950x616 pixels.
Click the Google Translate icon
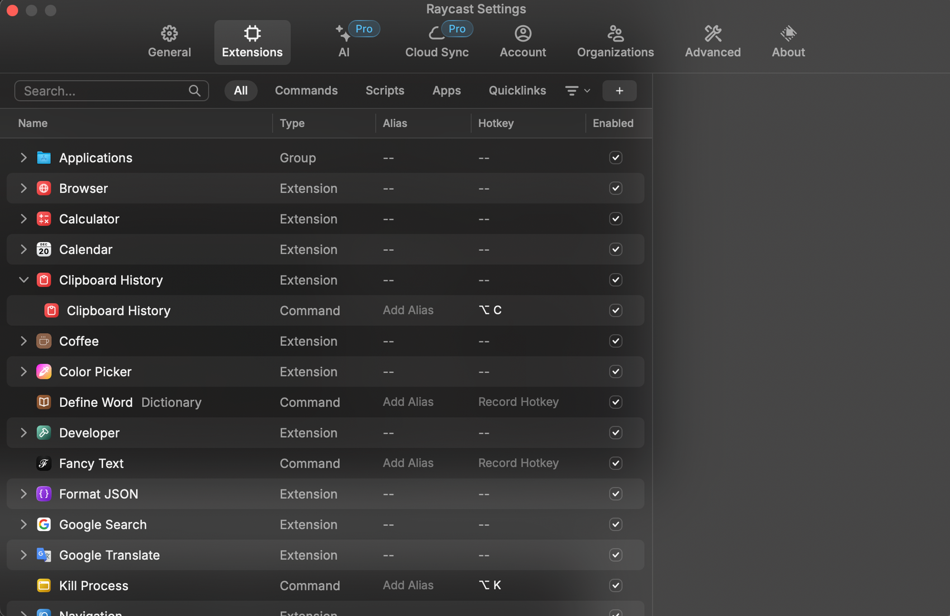[44, 555]
